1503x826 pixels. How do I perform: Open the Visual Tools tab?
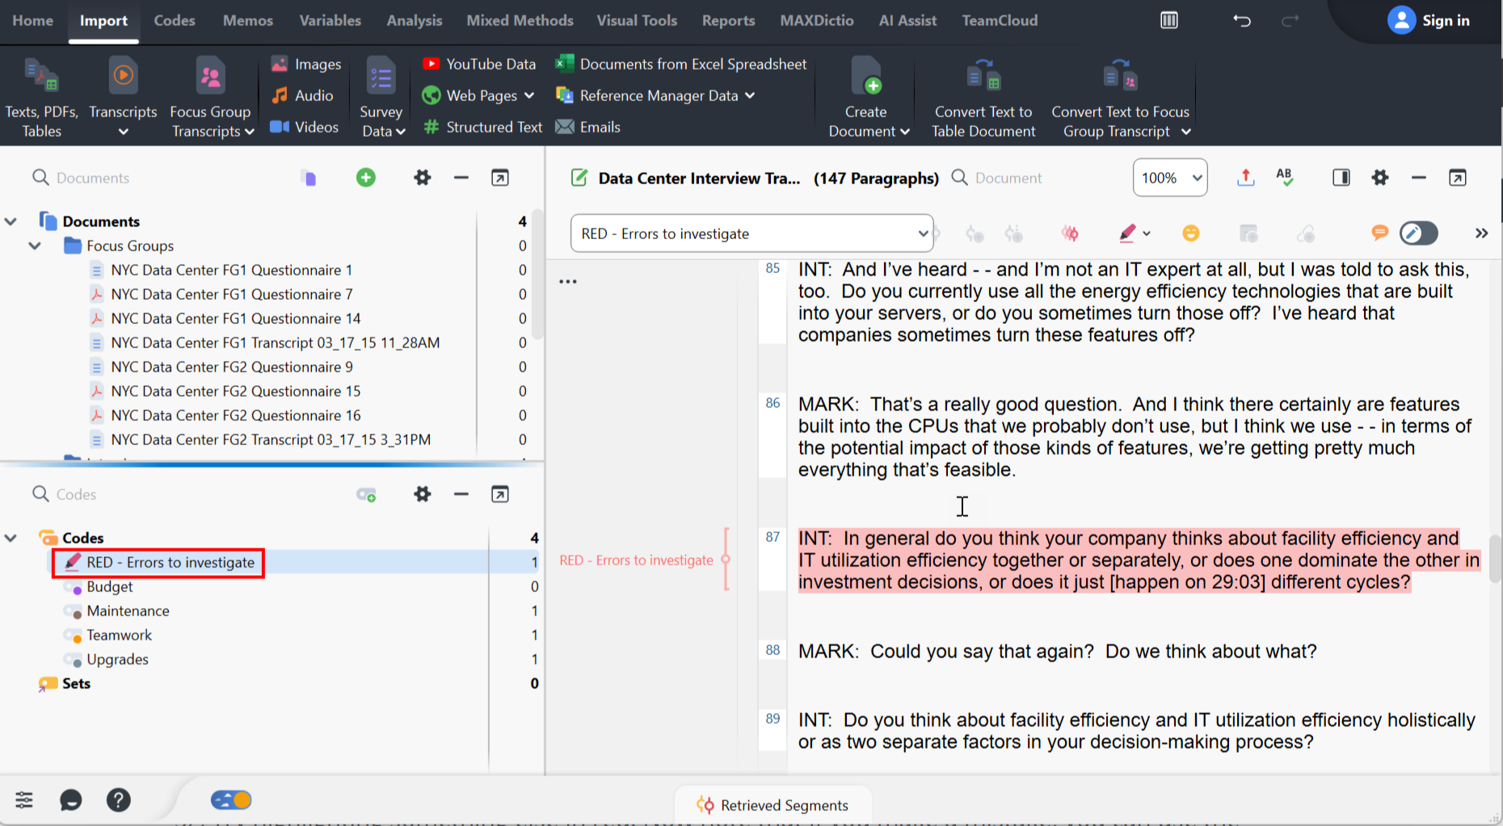click(637, 20)
